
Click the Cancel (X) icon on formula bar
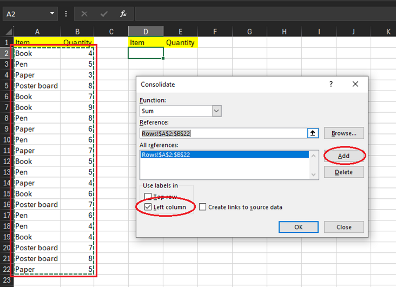pos(84,14)
